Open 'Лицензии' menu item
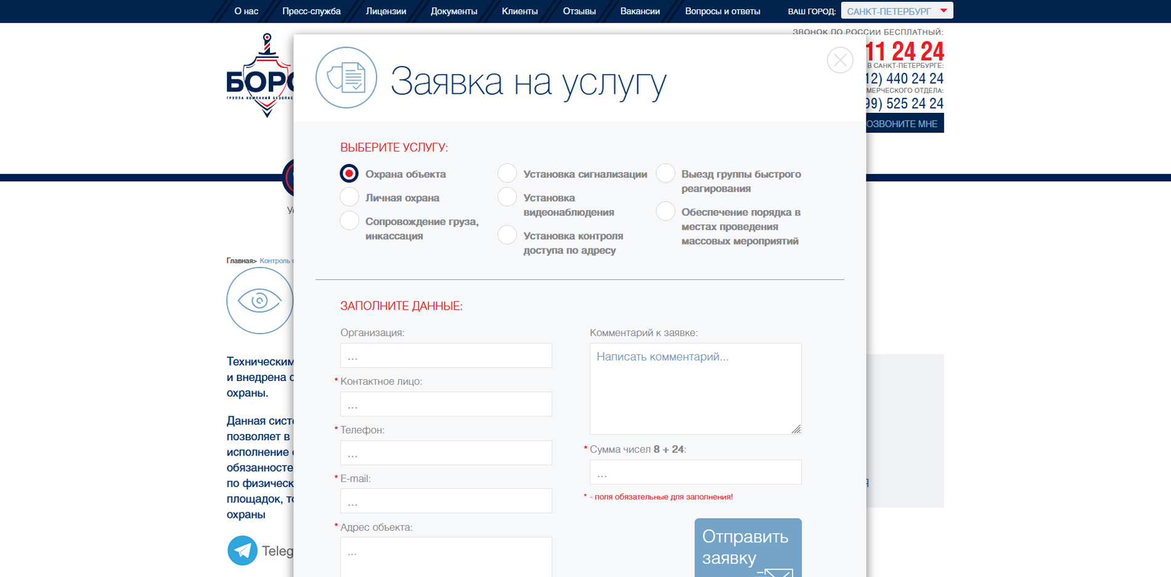Image resolution: width=1171 pixels, height=577 pixels. coord(386,11)
